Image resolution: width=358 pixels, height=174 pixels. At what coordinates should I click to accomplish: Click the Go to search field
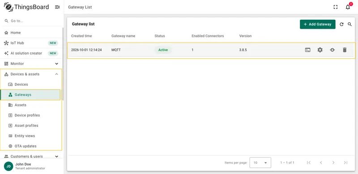[x=32, y=21]
